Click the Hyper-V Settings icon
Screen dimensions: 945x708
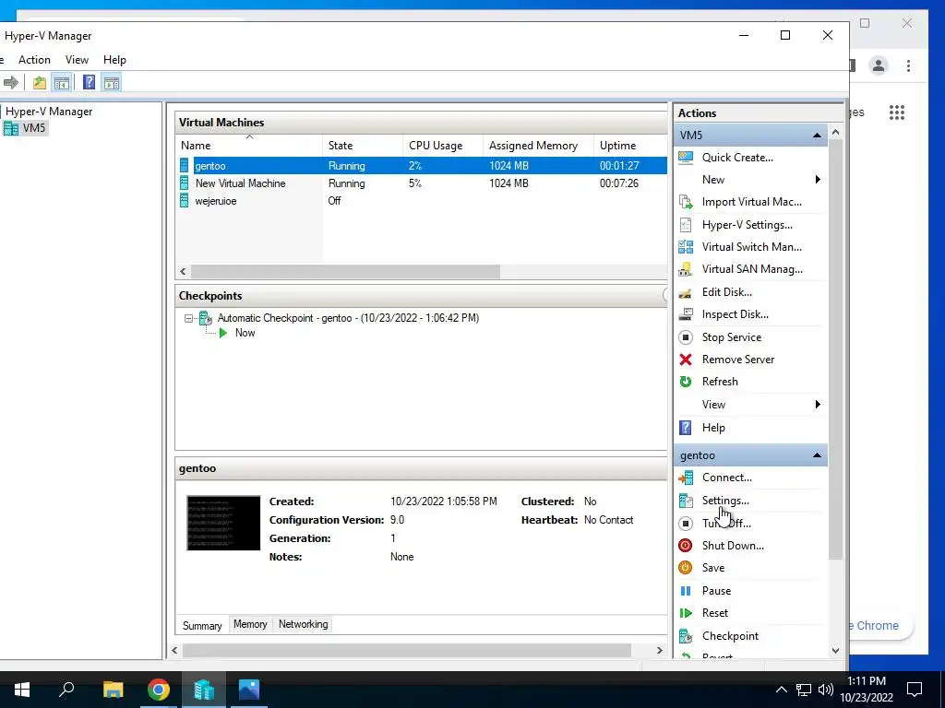coord(686,225)
